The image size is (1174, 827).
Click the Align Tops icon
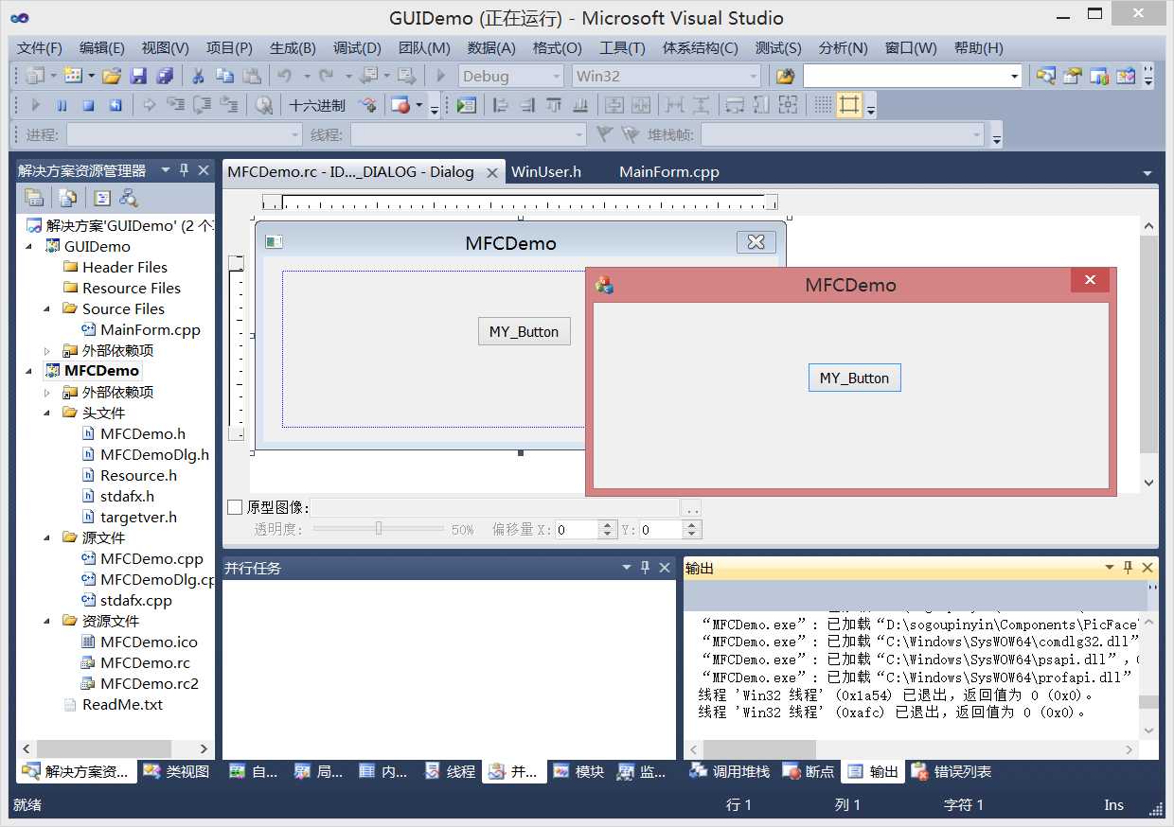(554, 106)
